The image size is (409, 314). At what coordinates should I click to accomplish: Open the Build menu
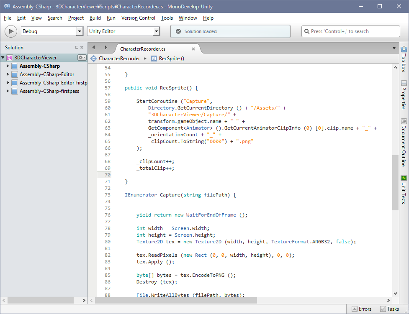[x=95, y=18]
